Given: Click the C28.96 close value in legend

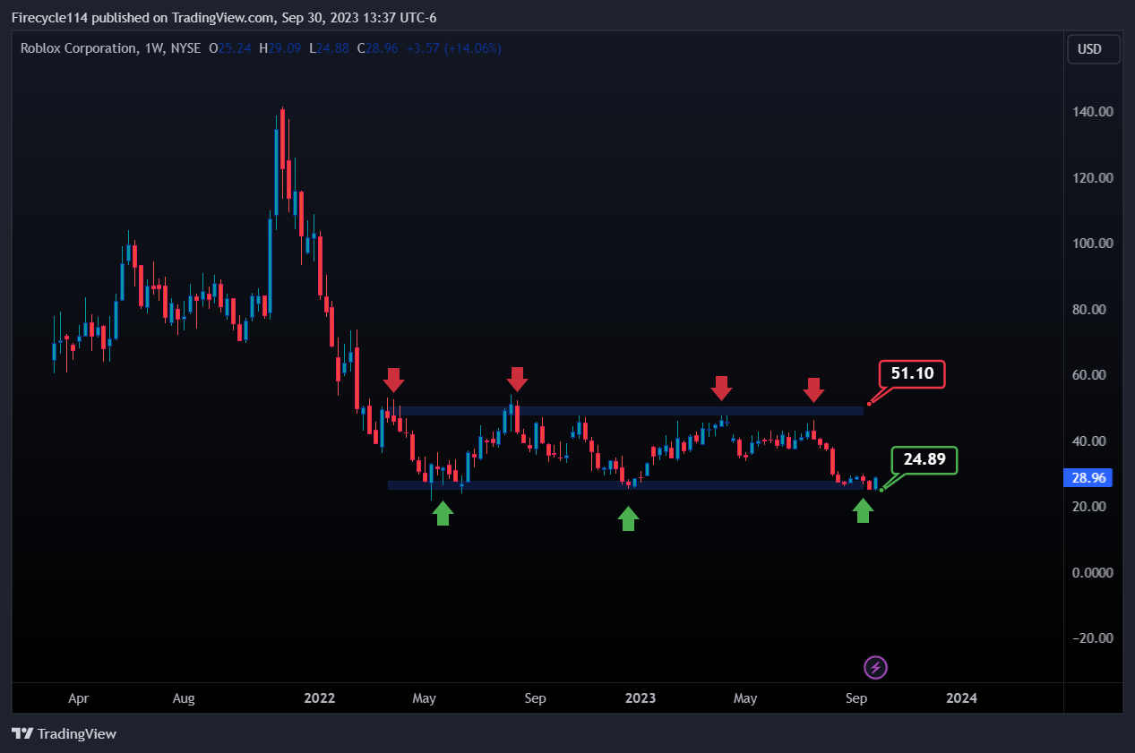Looking at the screenshot, I should coord(379,48).
